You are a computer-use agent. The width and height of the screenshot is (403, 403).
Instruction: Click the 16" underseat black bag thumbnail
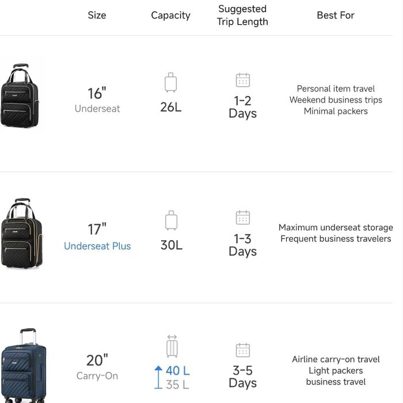pyautogui.click(x=20, y=96)
